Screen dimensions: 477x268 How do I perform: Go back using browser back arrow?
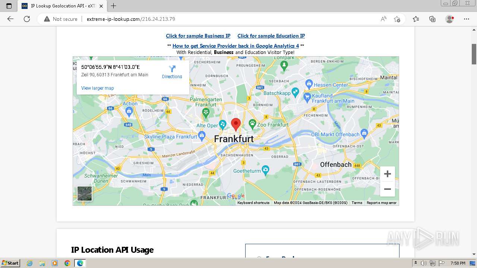10,19
